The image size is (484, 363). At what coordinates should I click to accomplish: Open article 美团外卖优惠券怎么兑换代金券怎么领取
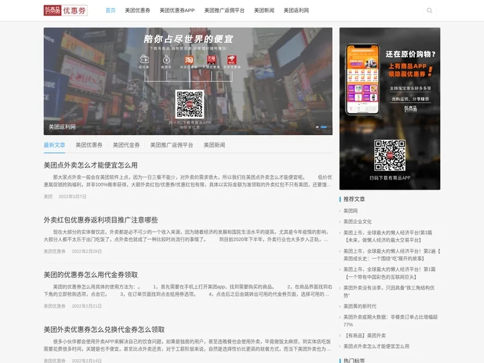pos(104,329)
